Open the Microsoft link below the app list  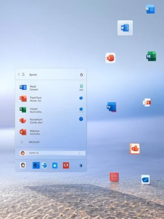point(34,142)
